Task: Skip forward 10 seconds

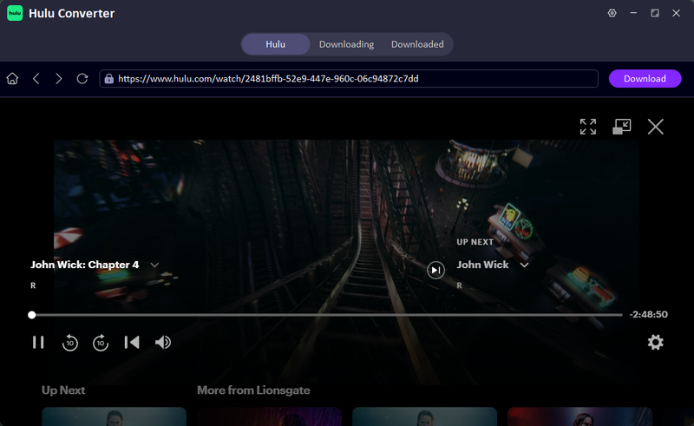Action: (101, 343)
